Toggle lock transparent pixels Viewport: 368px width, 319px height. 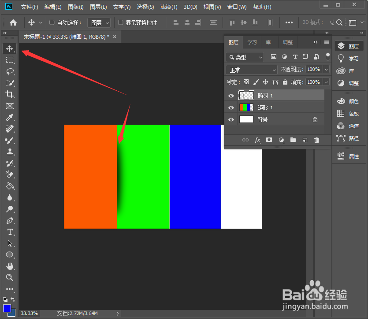pos(246,82)
